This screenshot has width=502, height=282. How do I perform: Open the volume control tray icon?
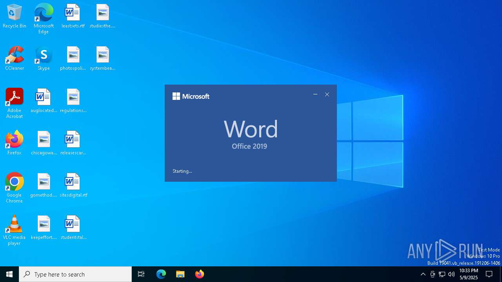pos(451,274)
